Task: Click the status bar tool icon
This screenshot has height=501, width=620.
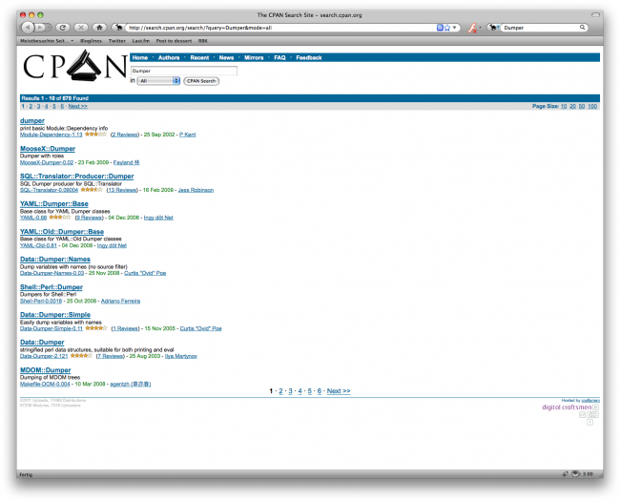Action: tap(566, 473)
